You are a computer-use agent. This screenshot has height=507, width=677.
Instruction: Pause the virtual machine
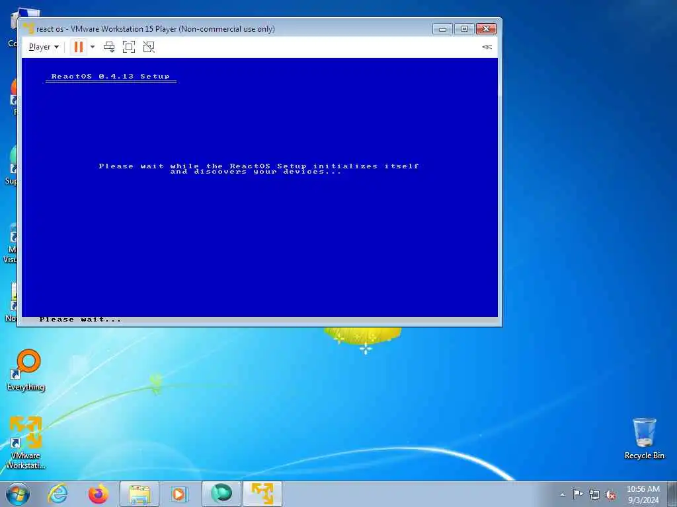tap(78, 47)
